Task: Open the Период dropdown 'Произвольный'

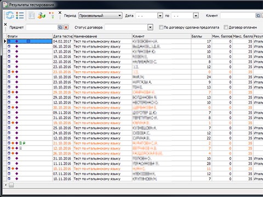Action: click(x=100, y=15)
